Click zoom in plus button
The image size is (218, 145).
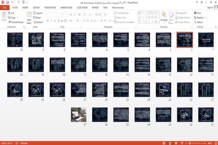click(205, 143)
